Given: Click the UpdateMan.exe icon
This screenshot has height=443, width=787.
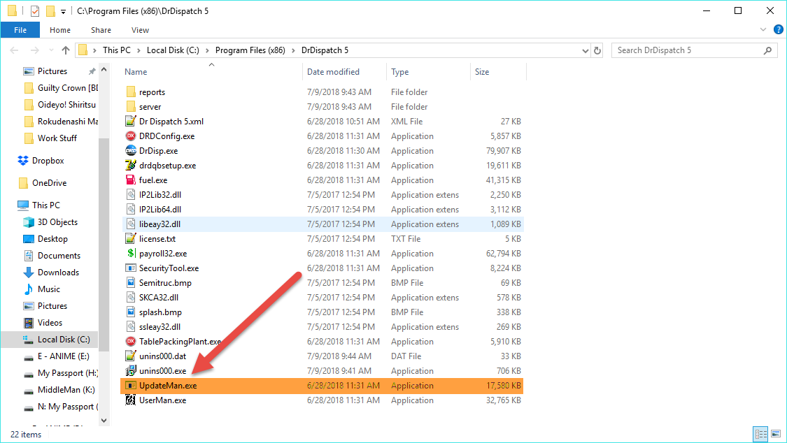Looking at the screenshot, I should (x=131, y=386).
